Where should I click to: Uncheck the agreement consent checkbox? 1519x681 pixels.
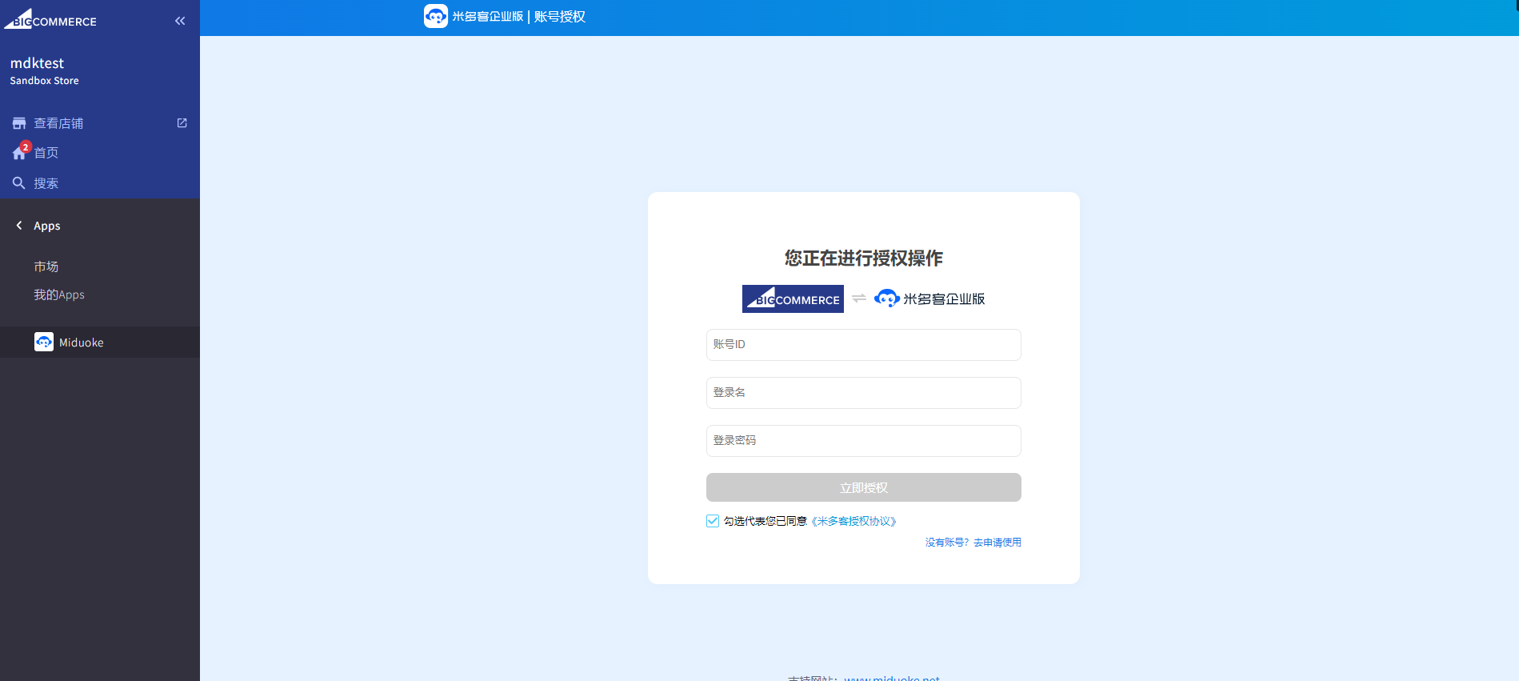(713, 521)
